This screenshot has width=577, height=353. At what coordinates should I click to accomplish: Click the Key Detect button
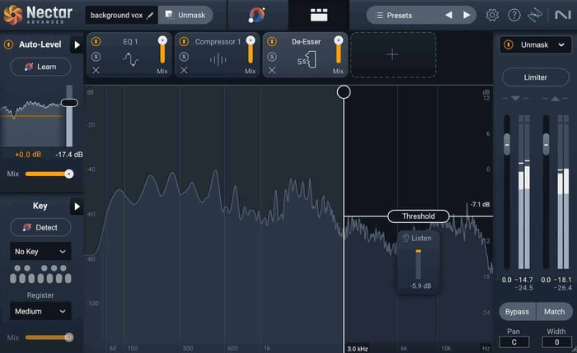(40, 227)
